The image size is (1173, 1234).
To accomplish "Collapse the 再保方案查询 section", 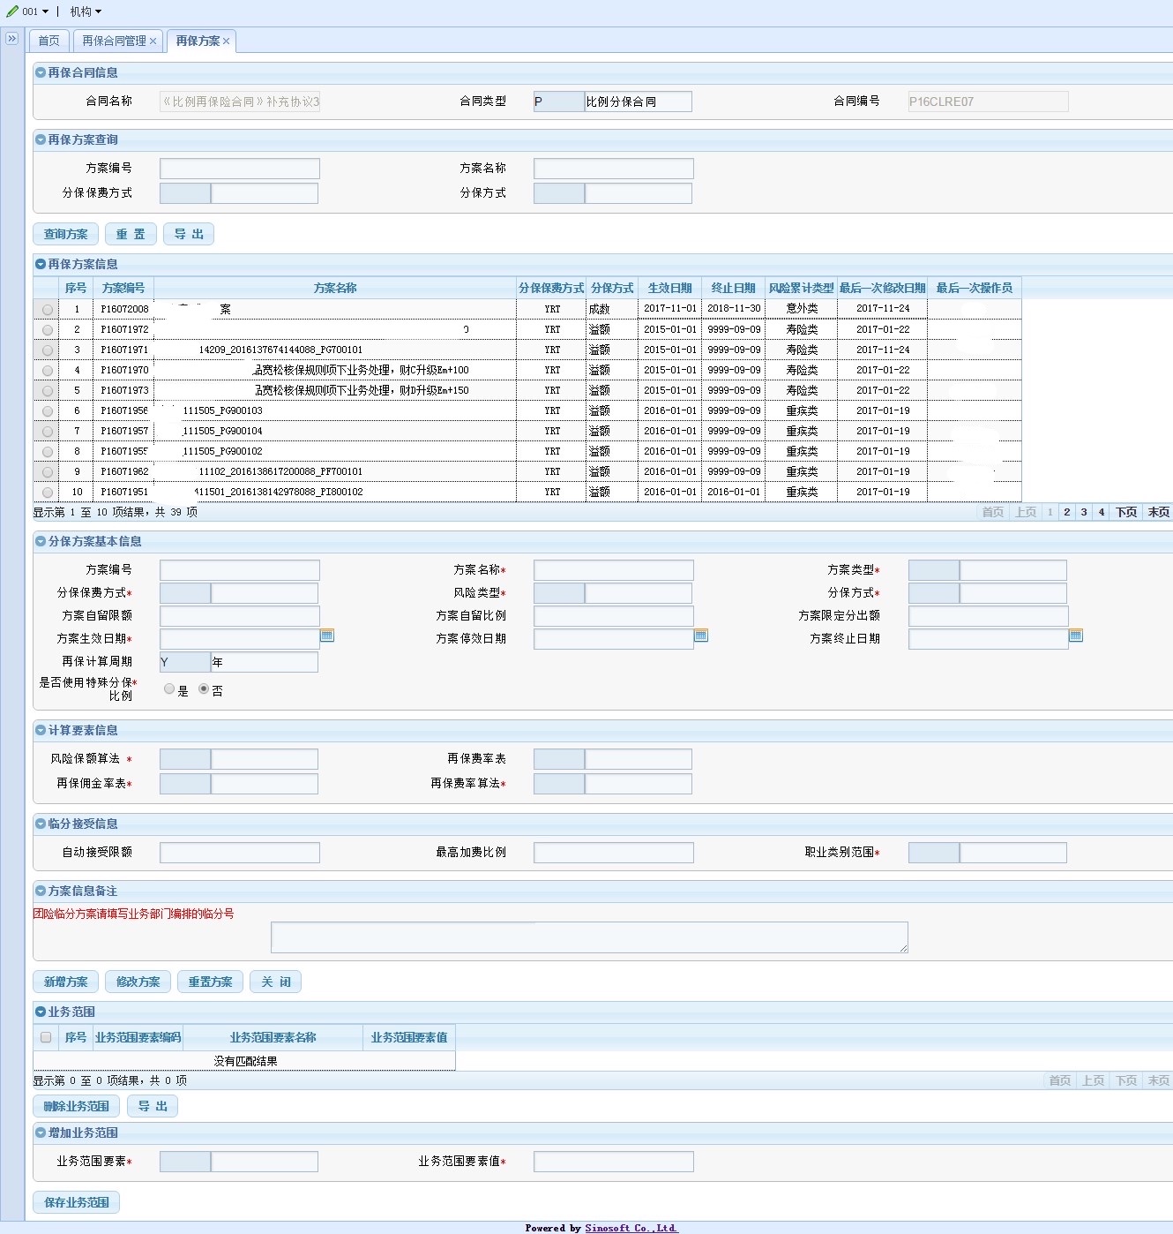I will (x=41, y=139).
